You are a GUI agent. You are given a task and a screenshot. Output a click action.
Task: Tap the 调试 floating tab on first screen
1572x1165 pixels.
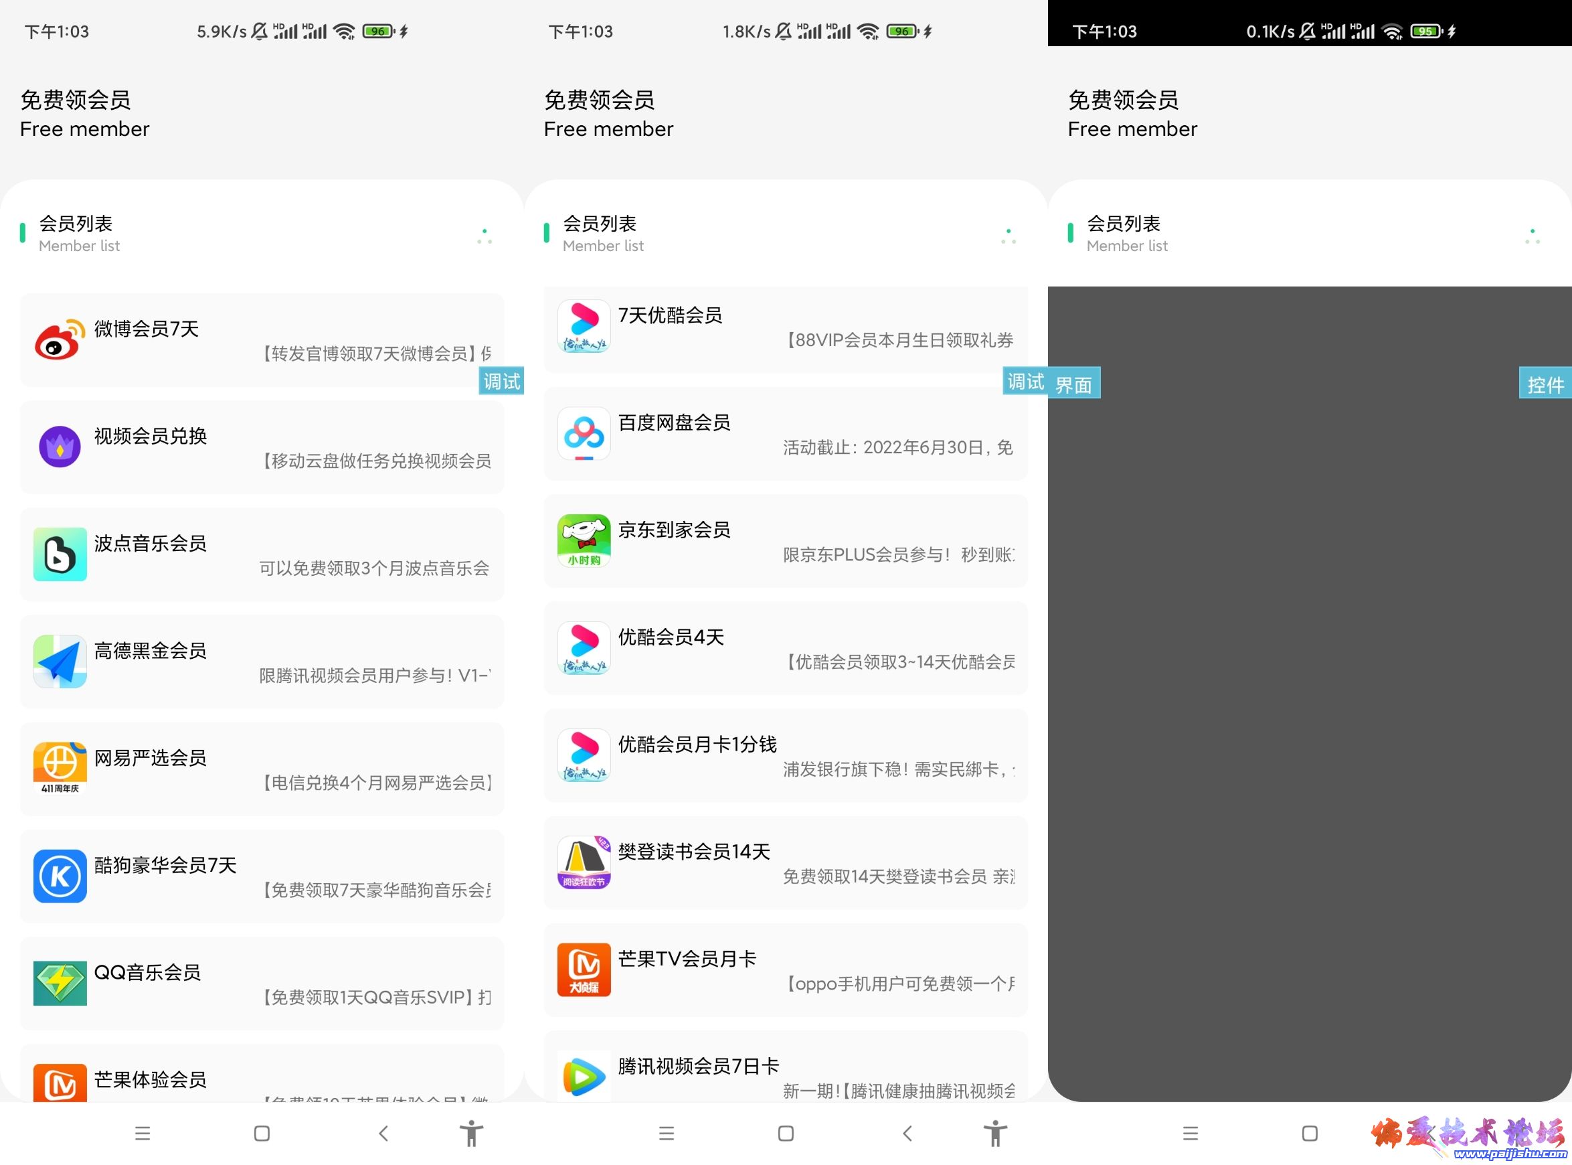click(501, 382)
